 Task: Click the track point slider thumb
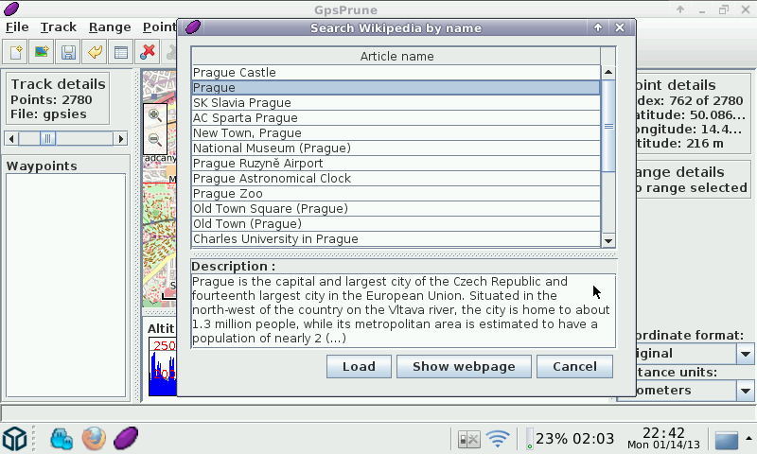pos(48,139)
